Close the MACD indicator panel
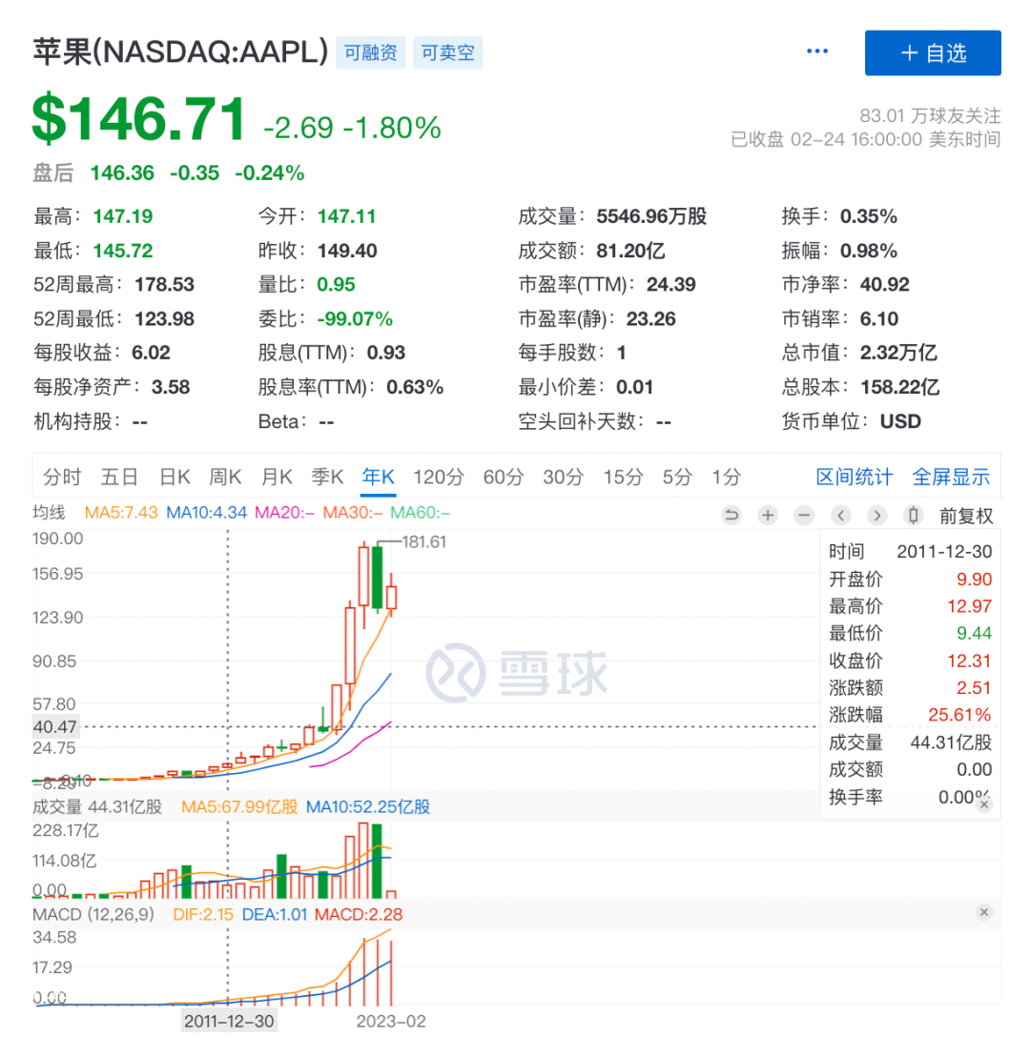The image size is (1030, 1038). point(984,912)
